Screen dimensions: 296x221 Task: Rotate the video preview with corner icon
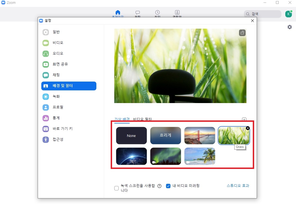coord(242,33)
